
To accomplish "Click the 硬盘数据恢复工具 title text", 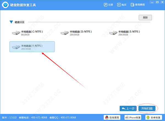I will 23,5.
